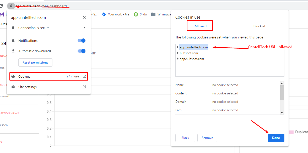Click the 'Path' label in cookie details

178,110
